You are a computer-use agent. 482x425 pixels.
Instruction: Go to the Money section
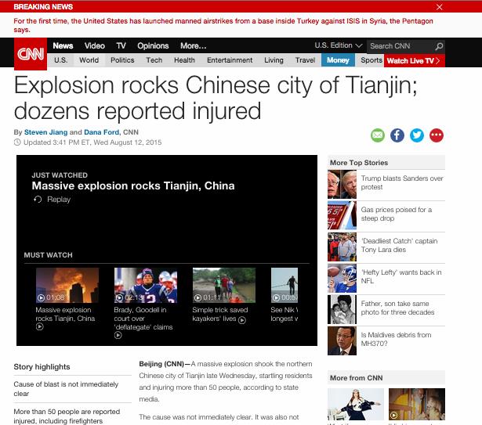(x=338, y=60)
